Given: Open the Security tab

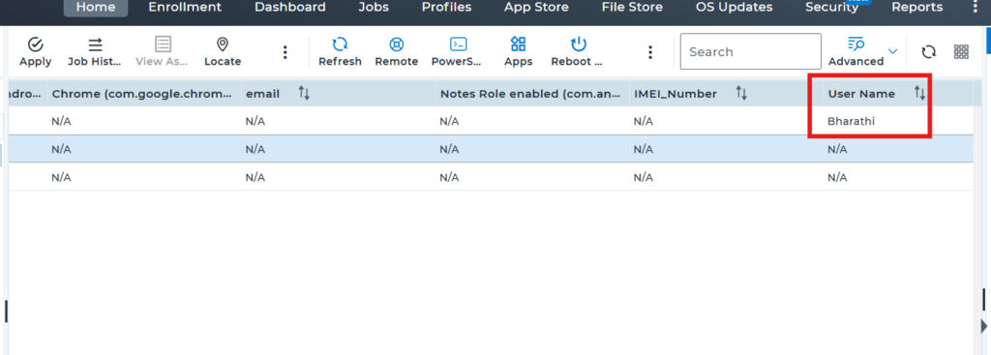Looking at the screenshot, I should tap(831, 8).
